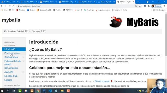Switch to the localhost / 127.0 tab
Screen dimensions: 167x93
[10, 2]
